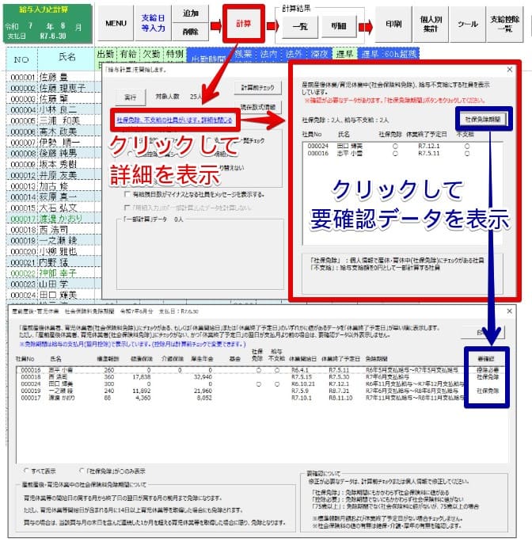The image size is (532, 542).
Task: Select employee 000020 小柳 雅也
Action: click(51, 251)
